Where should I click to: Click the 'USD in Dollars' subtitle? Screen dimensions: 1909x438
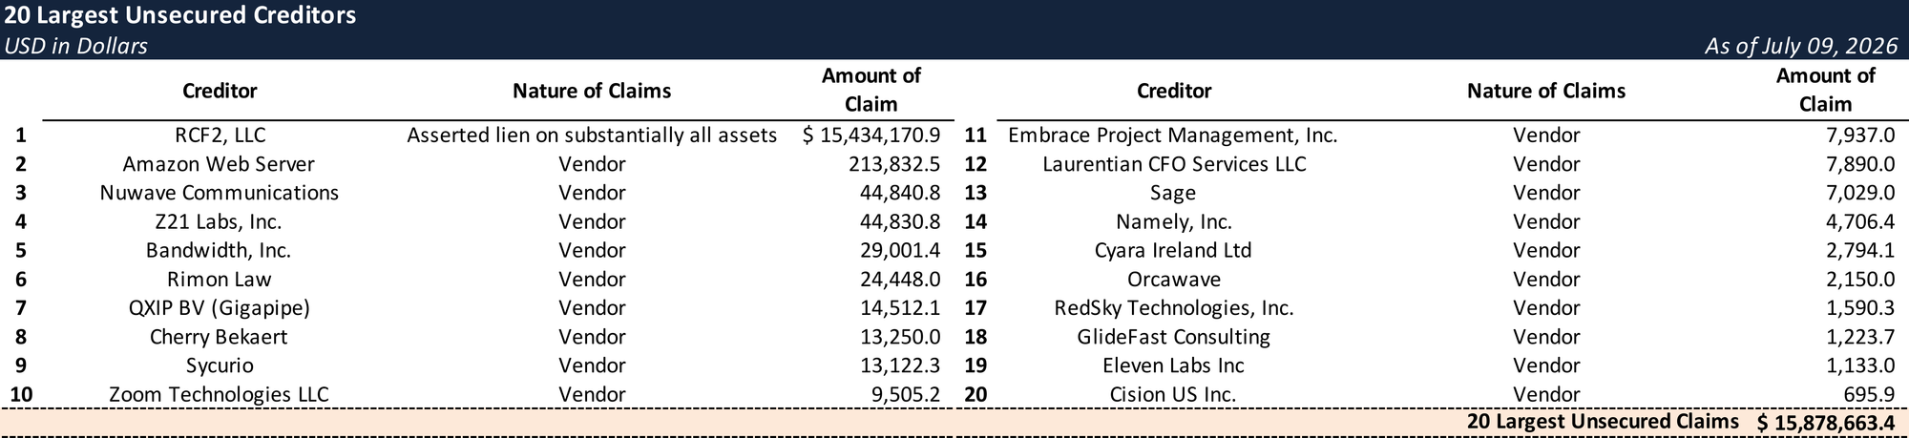point(75,46)
